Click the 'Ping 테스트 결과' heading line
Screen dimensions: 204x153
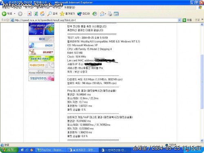[x=91, y=91]
